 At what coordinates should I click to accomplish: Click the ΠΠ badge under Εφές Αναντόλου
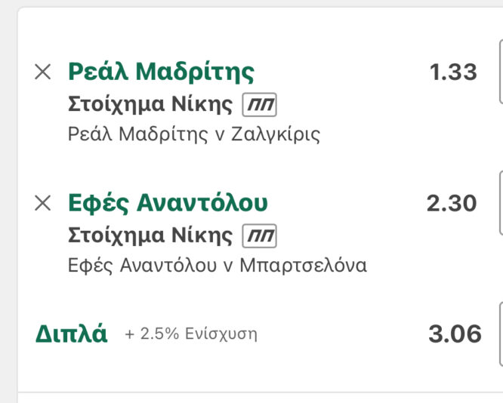[x=260, y=236]
